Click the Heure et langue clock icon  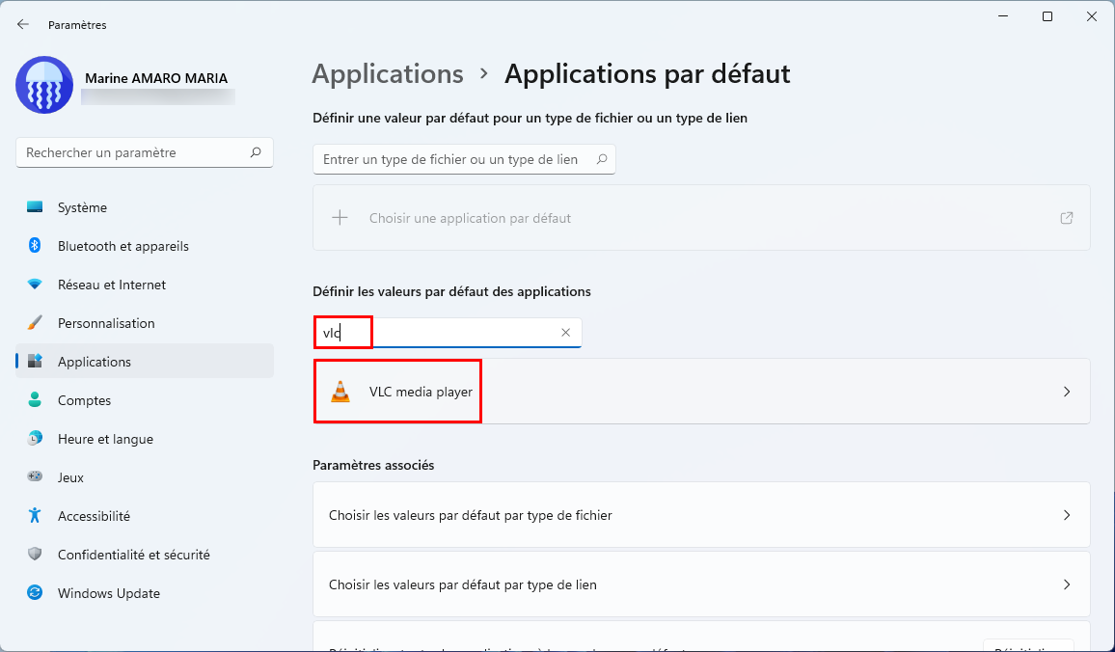pos(34,438)
